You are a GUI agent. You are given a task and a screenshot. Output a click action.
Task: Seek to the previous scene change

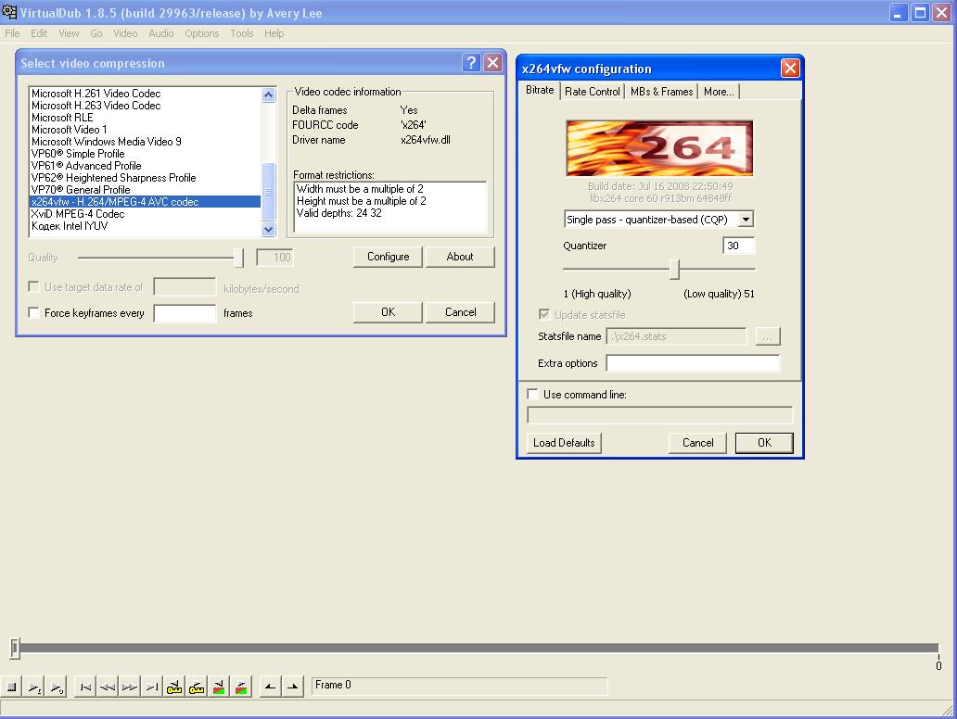(x=219, y=687)
